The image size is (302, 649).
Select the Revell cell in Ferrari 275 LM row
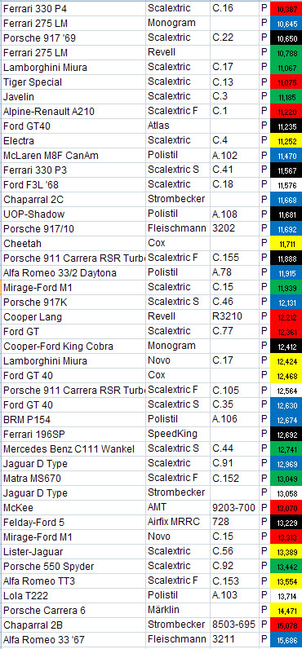pos(178,52)
